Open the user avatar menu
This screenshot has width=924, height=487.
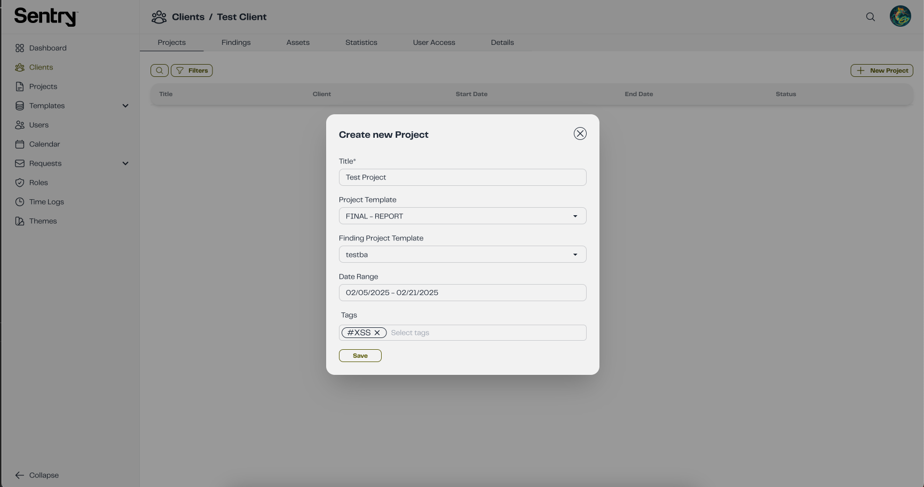(901, 16)
